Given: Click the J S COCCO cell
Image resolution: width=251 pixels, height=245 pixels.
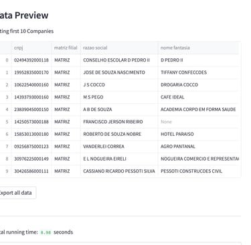Looking at the screenshot, I should [x=119, y=85].
